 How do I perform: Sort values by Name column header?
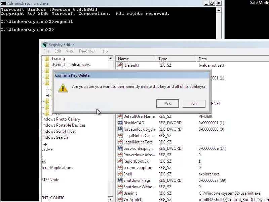[136, 59]
